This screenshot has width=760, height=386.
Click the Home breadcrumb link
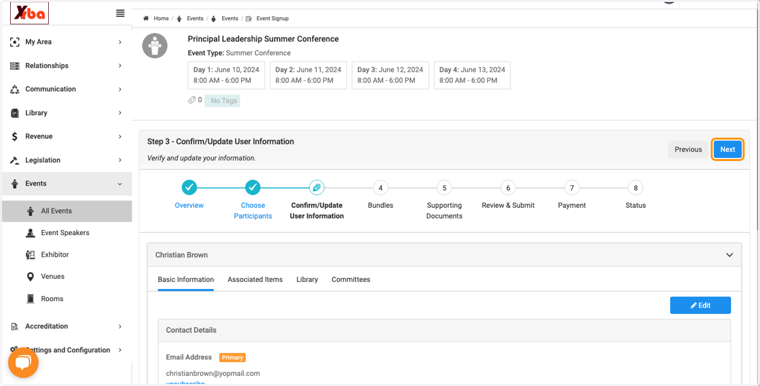161,18
